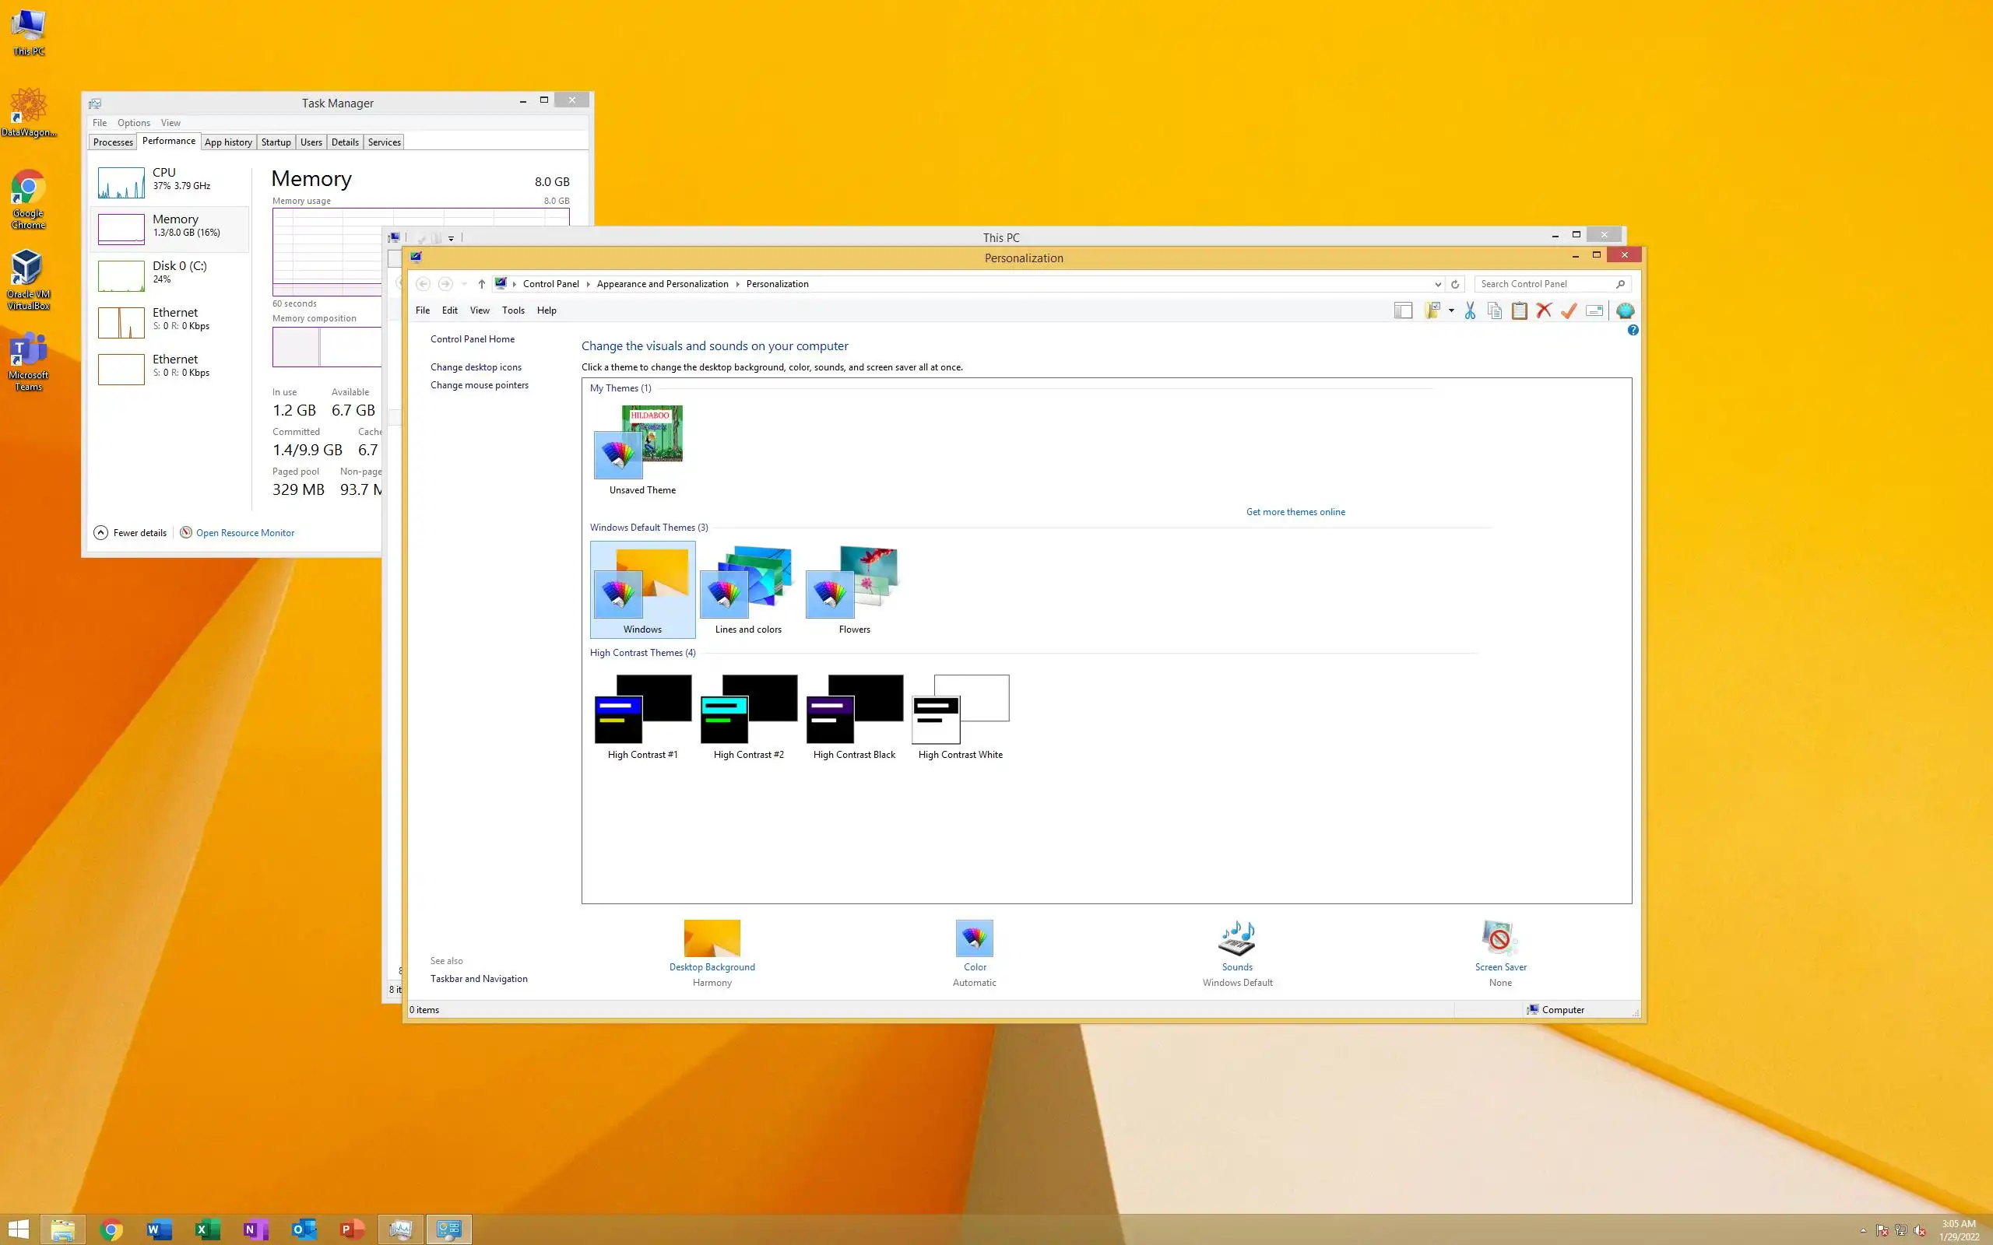Image resolution: width=1993 pixels, height=1245 pixels.
Task: Click the red X Delete toolbar icon
Action: [x=1544, y=310]
